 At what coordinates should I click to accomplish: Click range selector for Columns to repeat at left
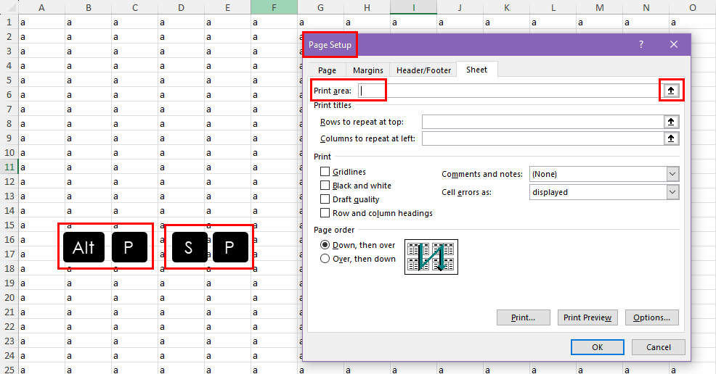coord(671,138)
